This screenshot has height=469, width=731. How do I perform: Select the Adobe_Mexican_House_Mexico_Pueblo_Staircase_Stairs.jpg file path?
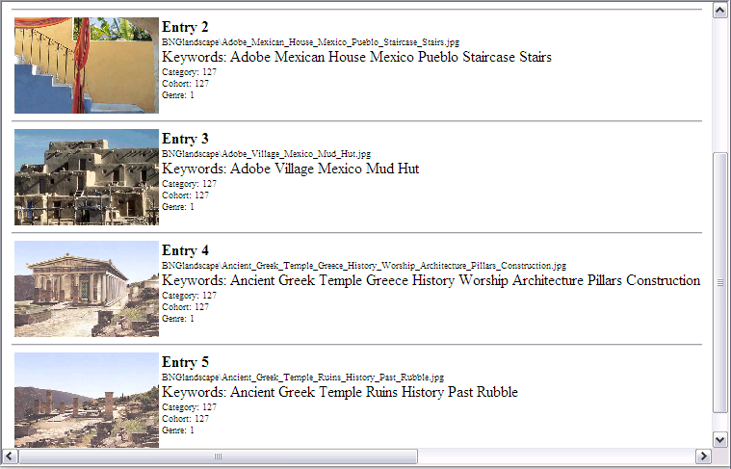click(x=310, y=42)
